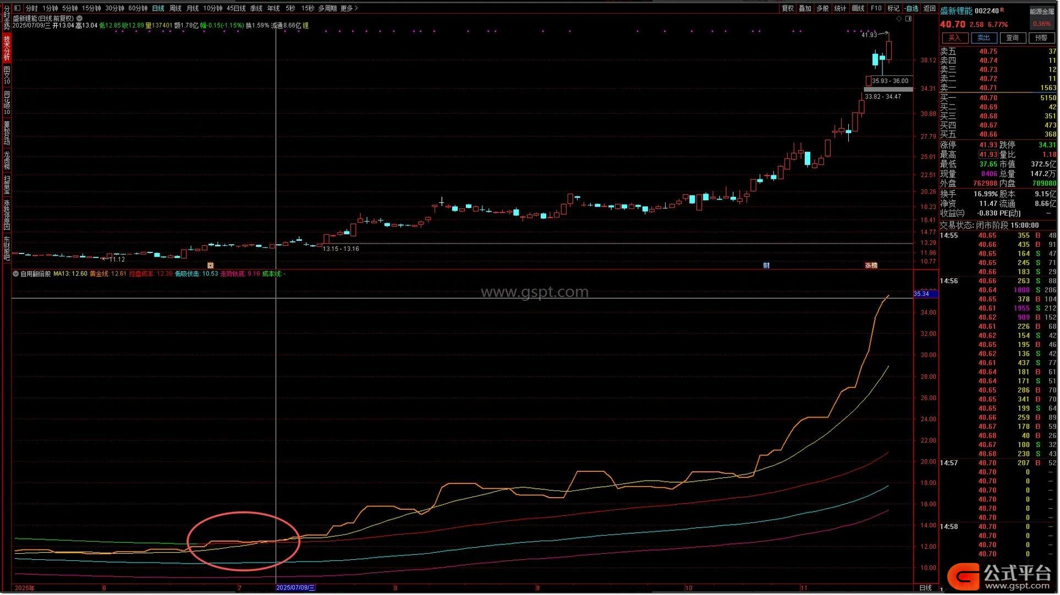
Task: Click the blue 35.34 price axis marker
Action: tap(925, 294)
